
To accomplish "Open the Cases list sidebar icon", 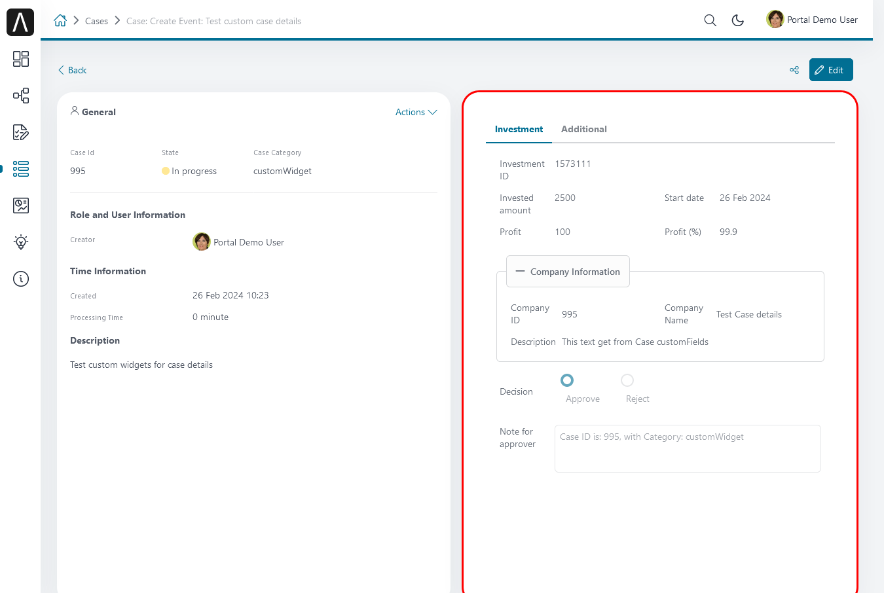I will click(21, 169).
